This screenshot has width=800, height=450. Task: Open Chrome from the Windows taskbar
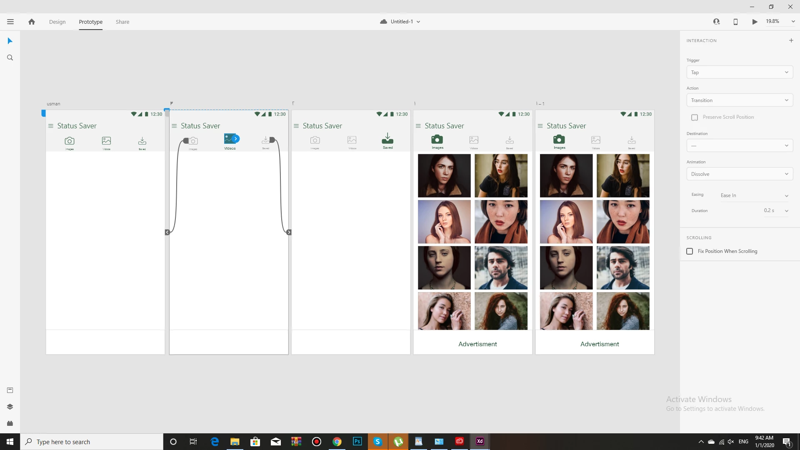pyautogui.click(x=337, y=442)
